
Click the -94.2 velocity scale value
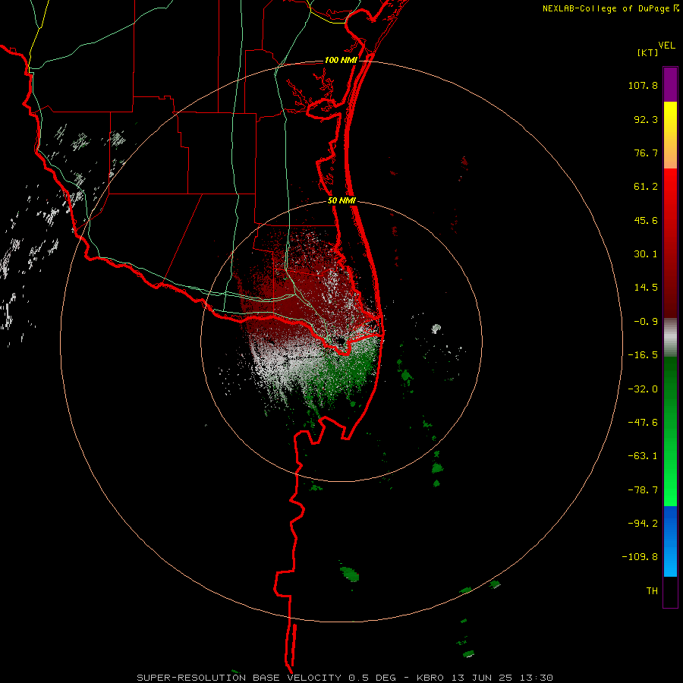pos(643,523)
